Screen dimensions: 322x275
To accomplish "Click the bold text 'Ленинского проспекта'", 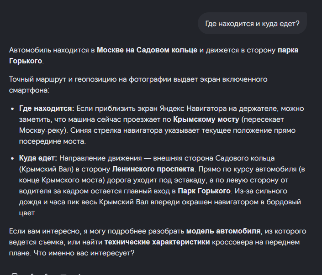I will 153,169.
